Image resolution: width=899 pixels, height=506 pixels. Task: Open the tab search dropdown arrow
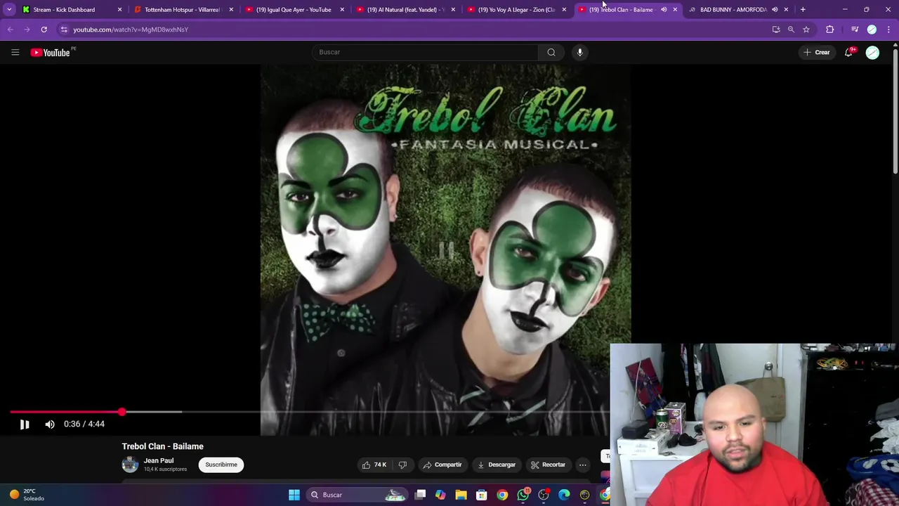[x=9, y=9]
